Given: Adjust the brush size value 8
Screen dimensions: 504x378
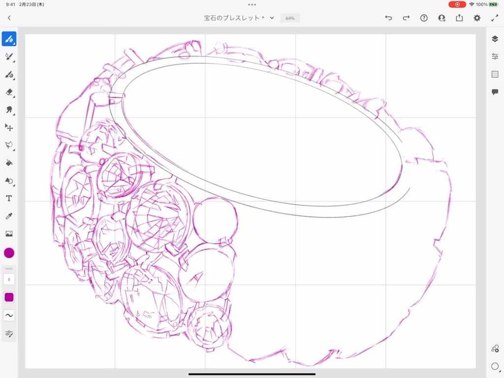Looking at the screenshot, I should pos(9,280).
